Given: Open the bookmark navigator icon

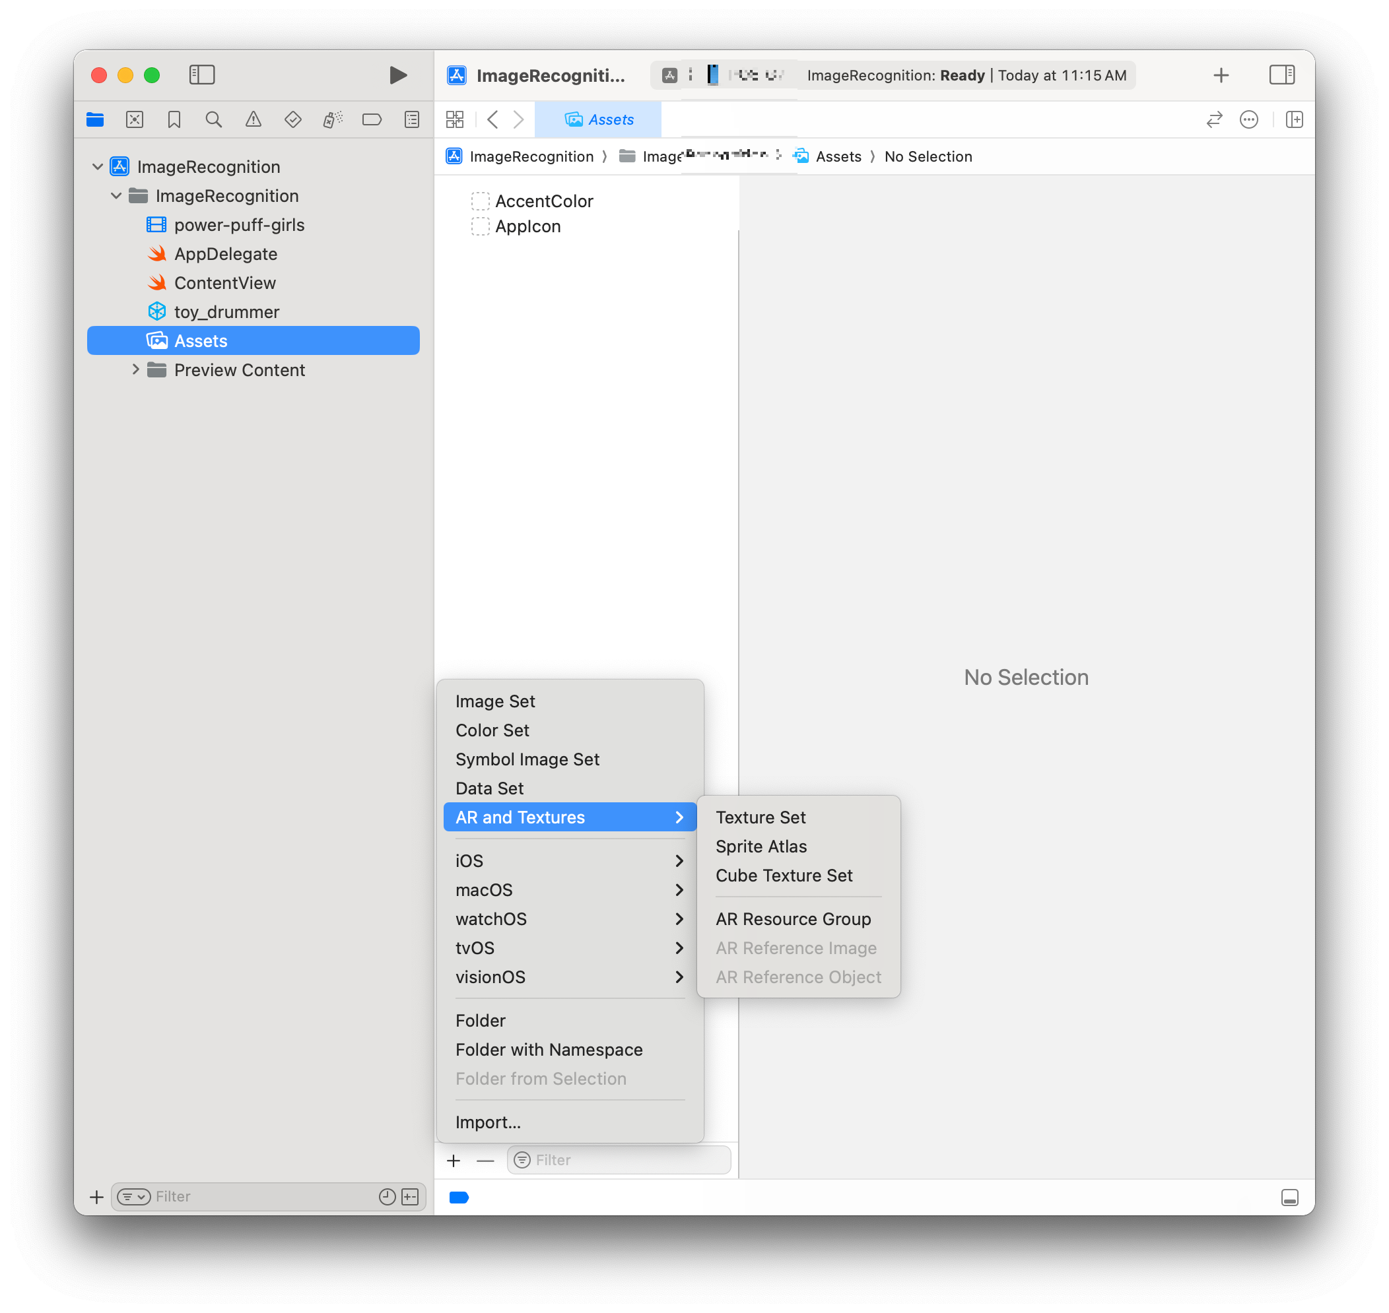Looking at the screenshot, I should click(x=174, y=119).
